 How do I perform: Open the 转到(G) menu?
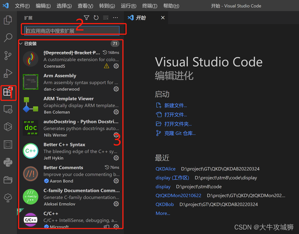tap(107, 6)
